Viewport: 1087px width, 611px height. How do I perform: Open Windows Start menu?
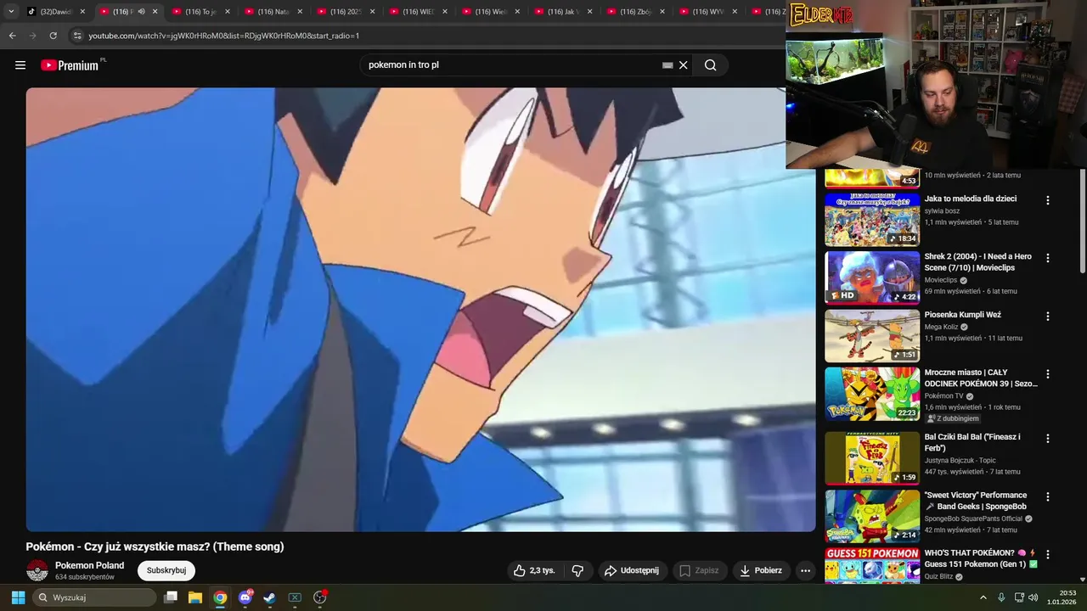click(18, 597)
